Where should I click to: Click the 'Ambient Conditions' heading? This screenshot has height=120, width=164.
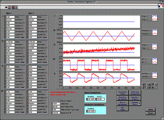tap(94, 105)
